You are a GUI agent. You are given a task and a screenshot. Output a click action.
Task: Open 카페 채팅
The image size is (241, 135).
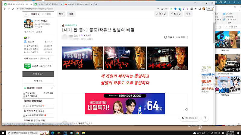click(38, 81)
